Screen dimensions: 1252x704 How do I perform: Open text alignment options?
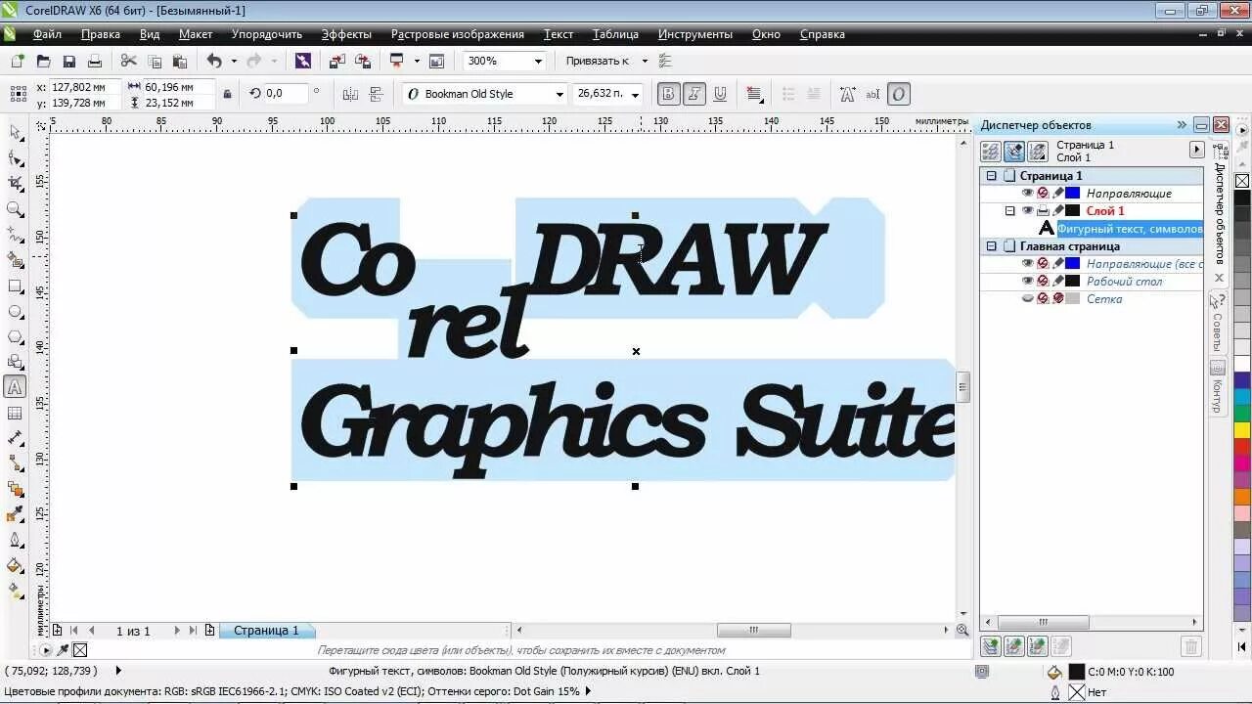tap(755, 94)
